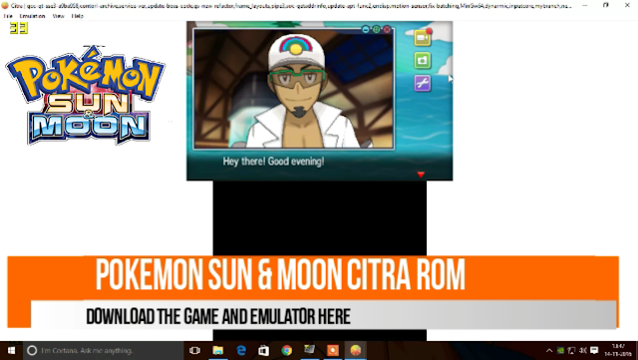Click the Cortana search box
Screen dimensions: 638x360
pos(104,350)
